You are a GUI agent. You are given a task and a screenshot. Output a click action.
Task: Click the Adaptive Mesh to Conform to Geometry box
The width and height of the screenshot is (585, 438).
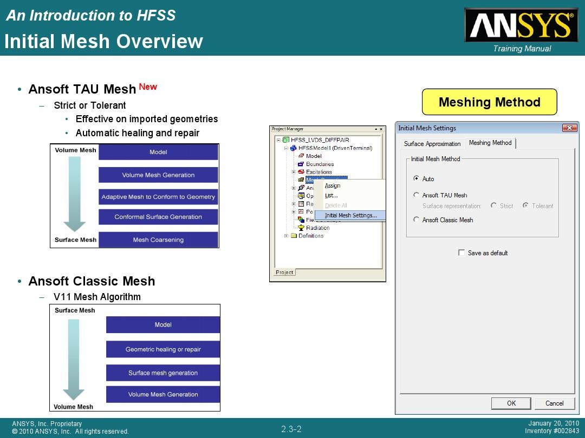click(x=158, y=197)
